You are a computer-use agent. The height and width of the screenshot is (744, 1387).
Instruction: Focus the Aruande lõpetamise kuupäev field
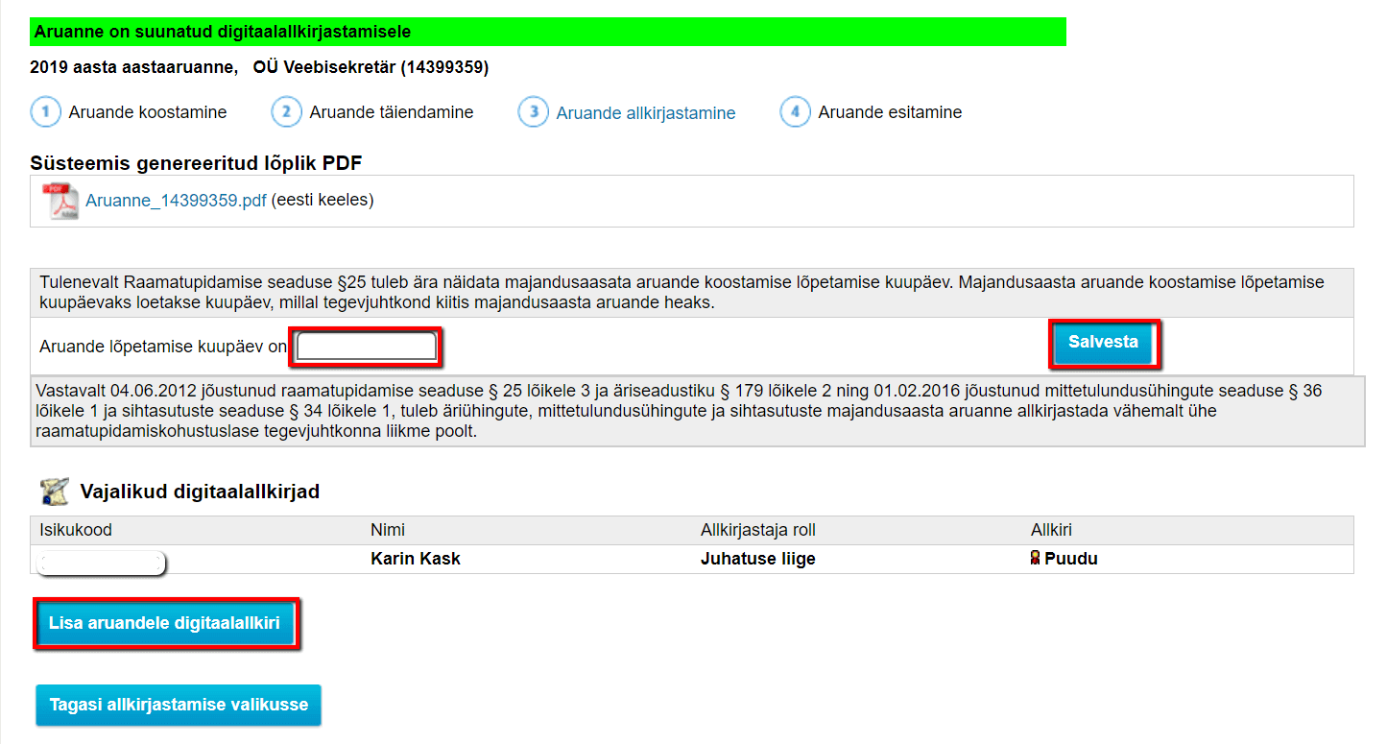tap(366, 347)
